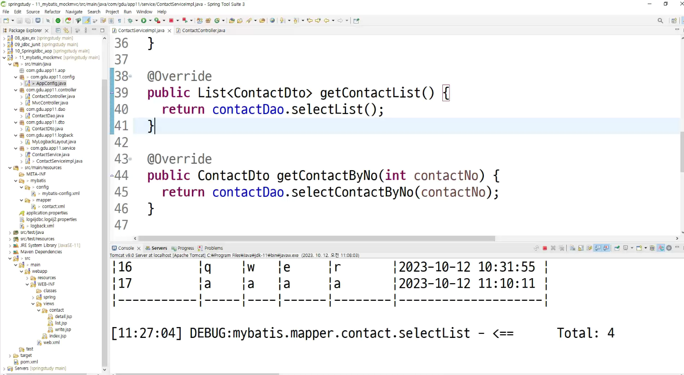
Task: Click the Open Type icon
Action: pos(231,20)
